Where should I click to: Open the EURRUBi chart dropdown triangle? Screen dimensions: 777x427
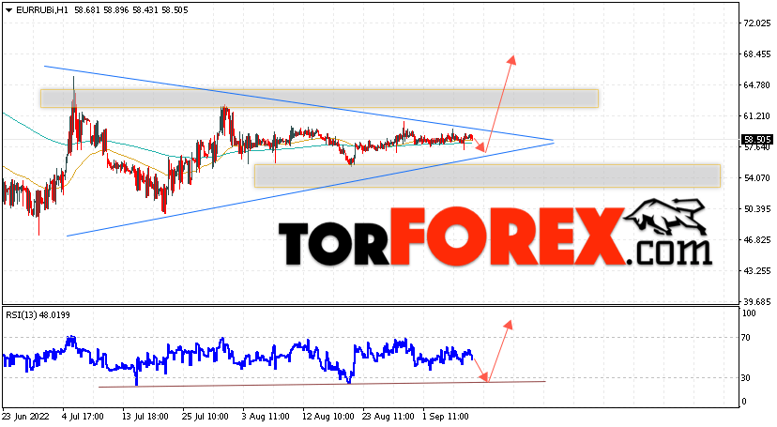pos(9,10)
